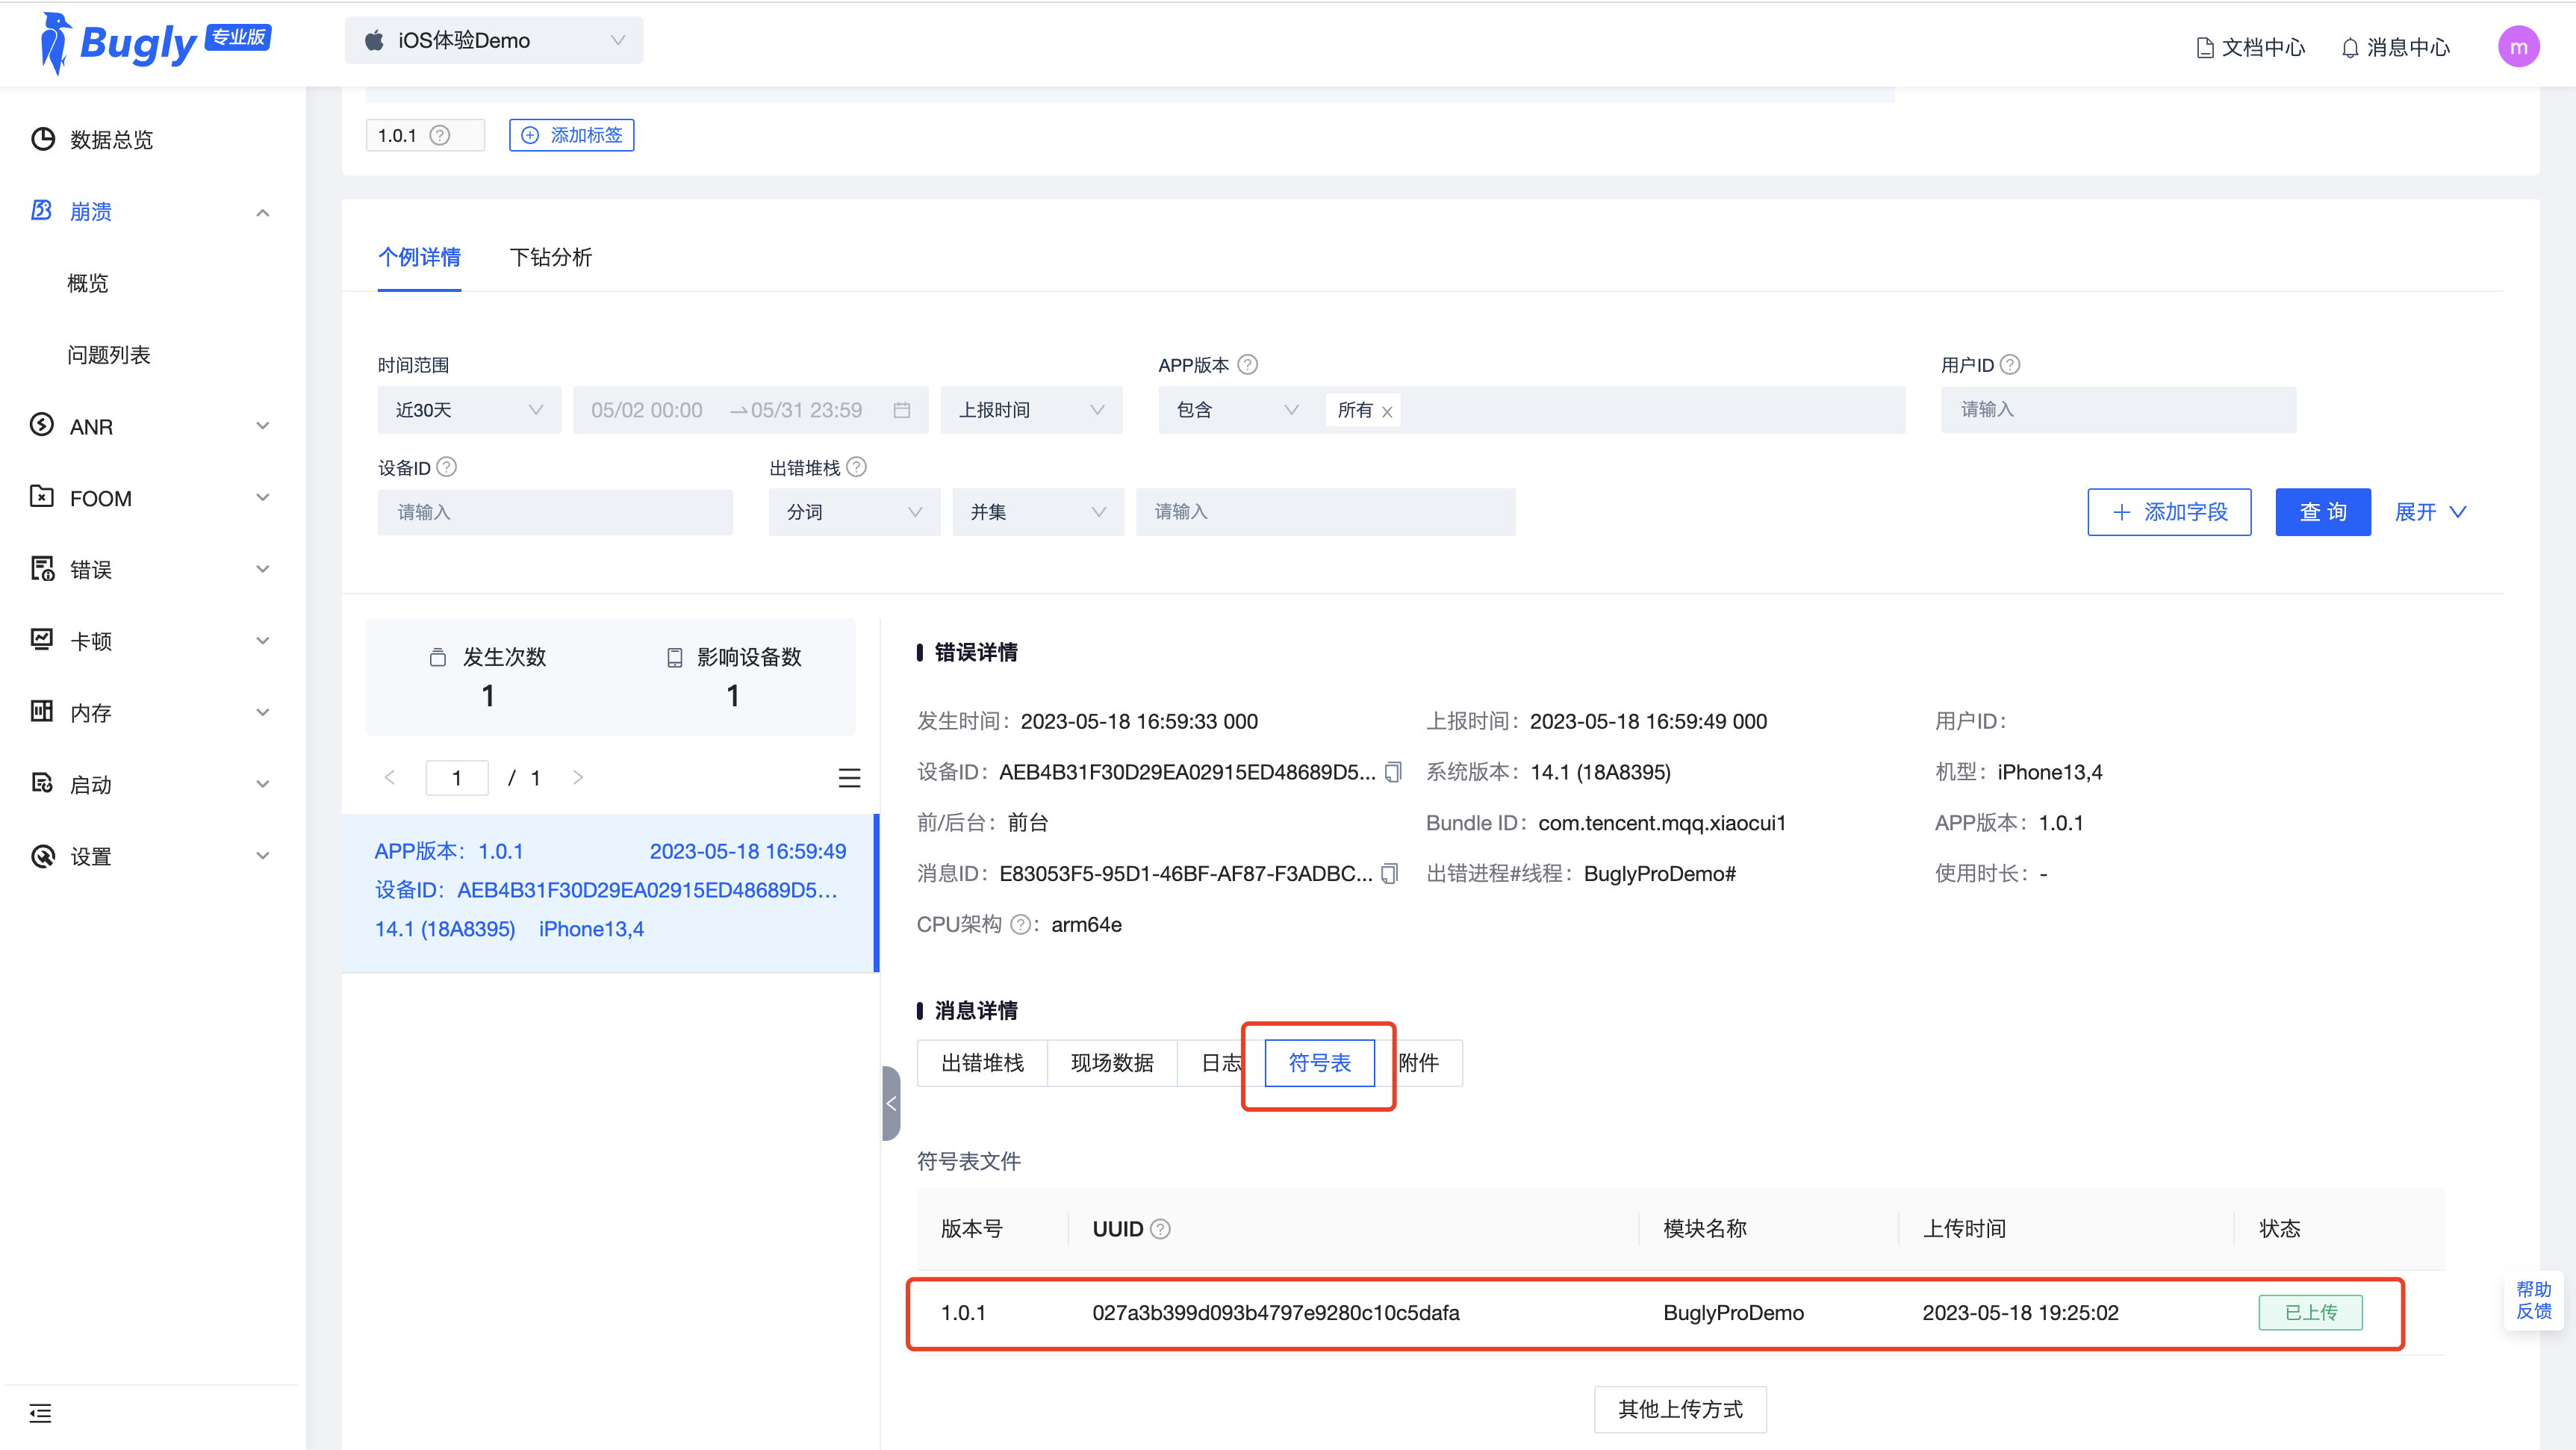Image resolution: width=2576 pixels, height=1450 pixels.
Task: Copy the 消息ID value
Action: (x=1389, y=874)
